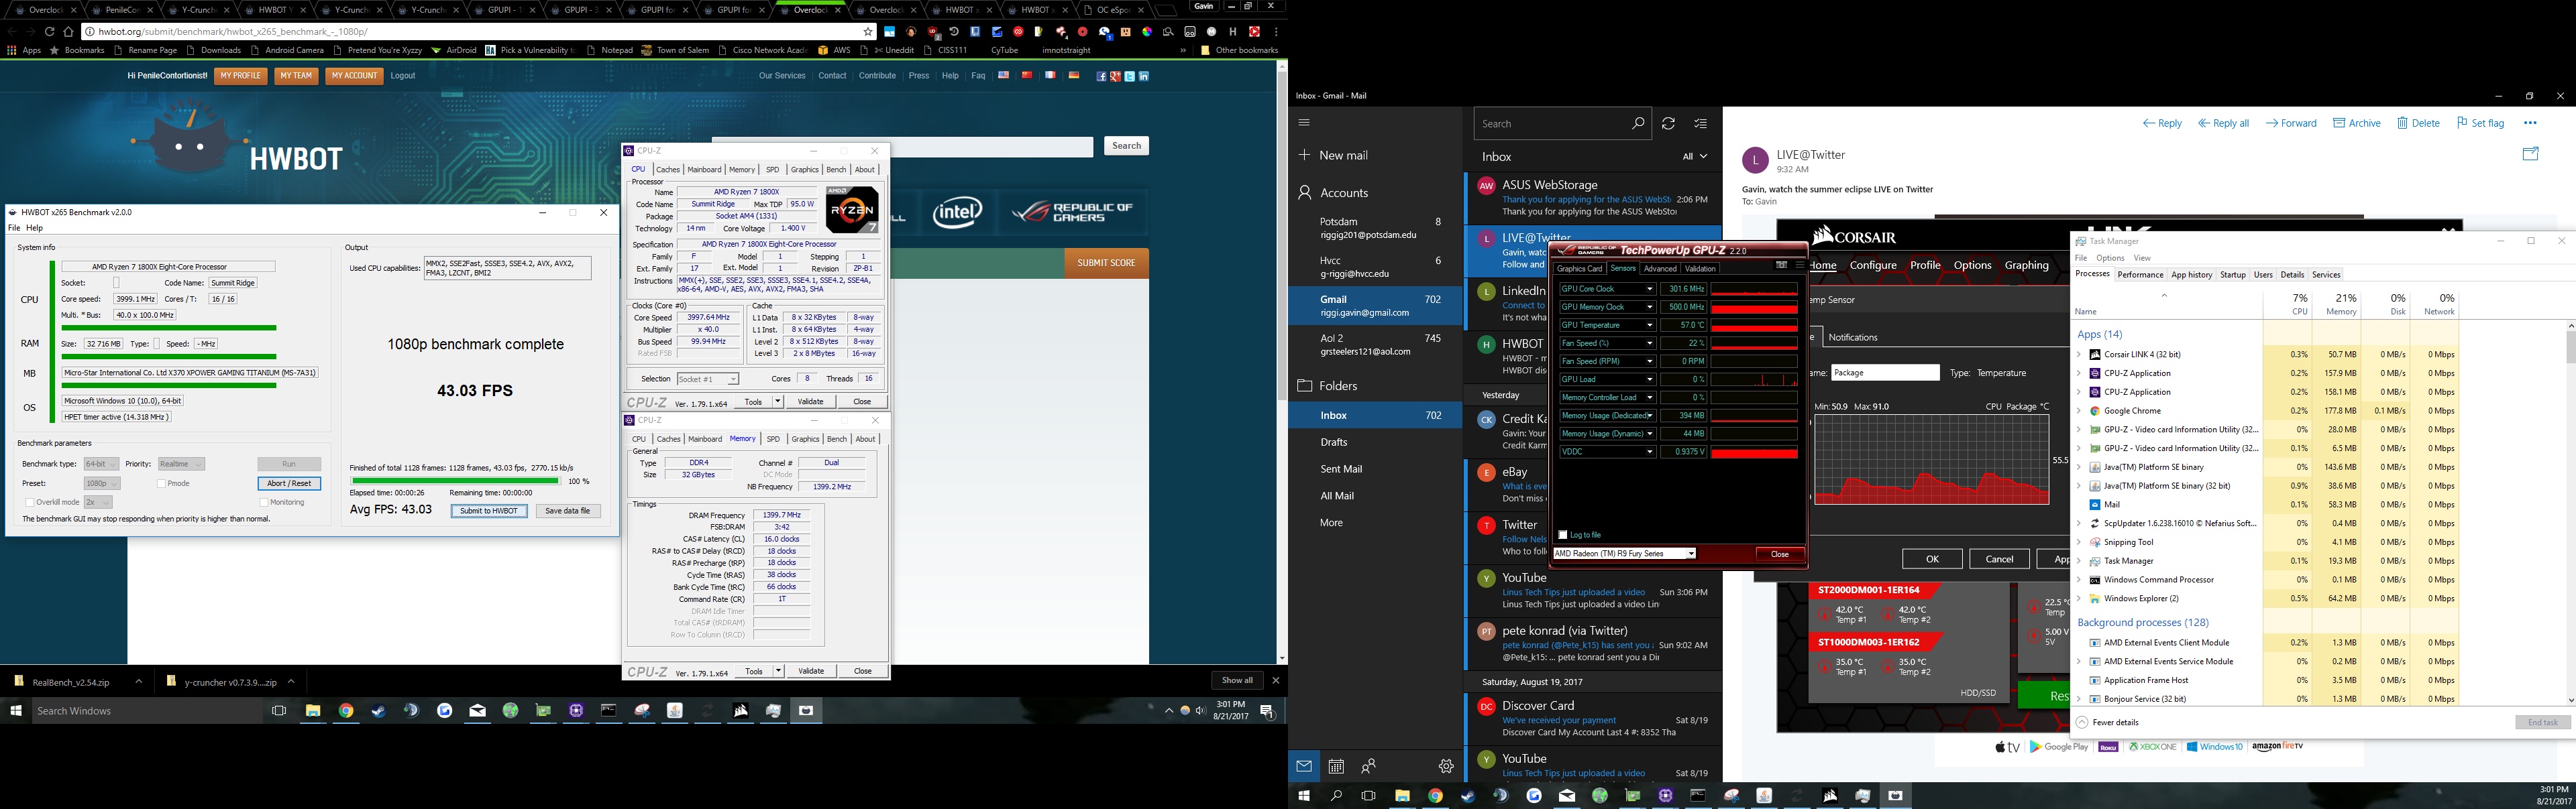Enable Monitoring checkbox in x265 Benchmark
The image size is (2576, 809).
coord(264,503)
